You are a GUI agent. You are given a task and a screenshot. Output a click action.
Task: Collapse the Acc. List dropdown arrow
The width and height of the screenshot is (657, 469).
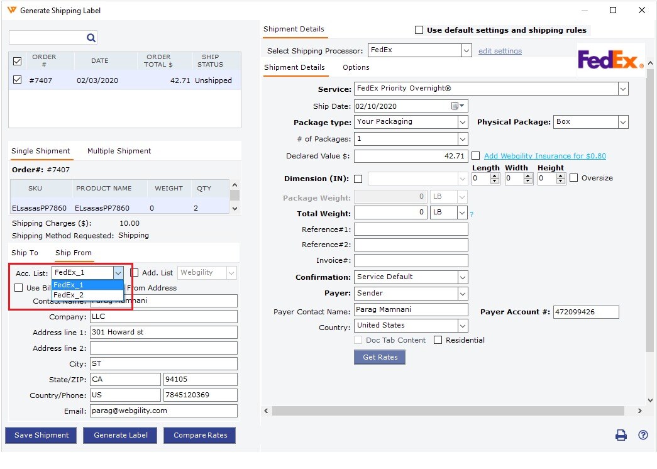118,273
